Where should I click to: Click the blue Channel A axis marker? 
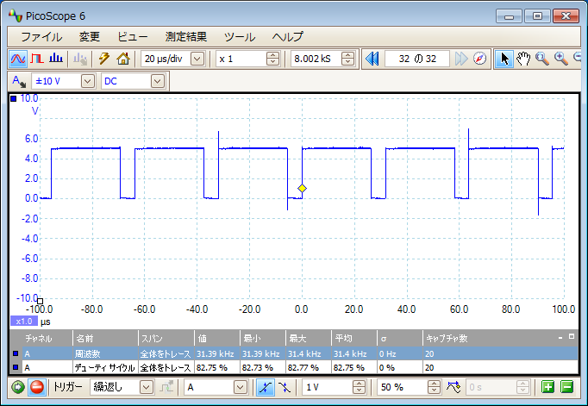click(14, 98)
